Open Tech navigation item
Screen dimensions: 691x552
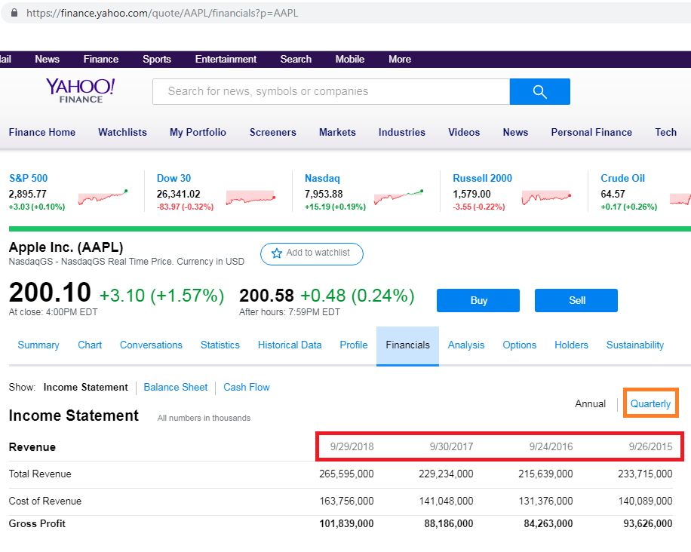[666, 132]
